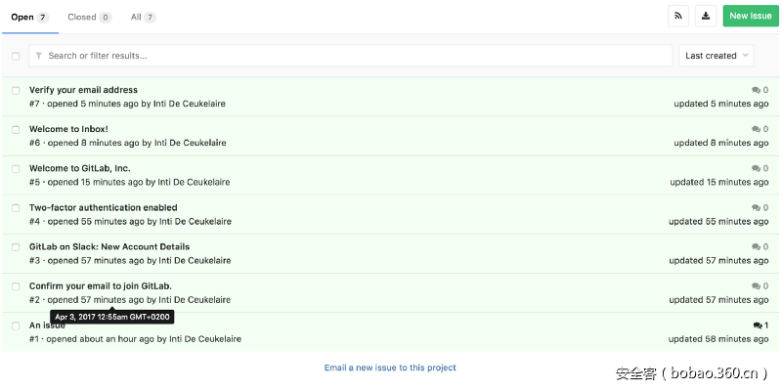Click the count badge 0 on Closed tab

106,18
